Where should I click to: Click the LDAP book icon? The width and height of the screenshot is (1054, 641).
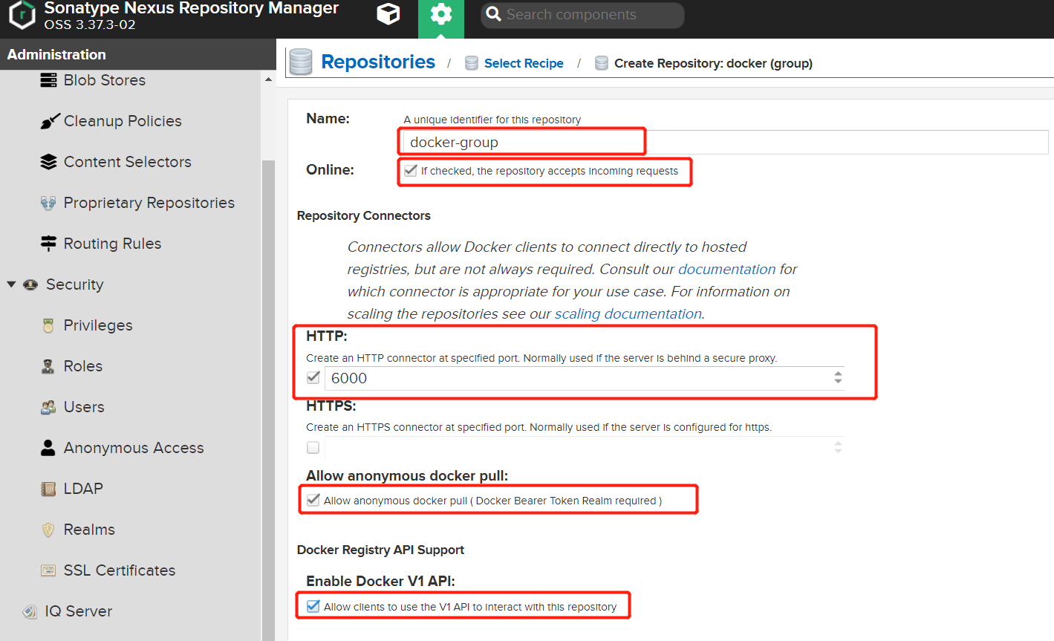tap(48, 489)
